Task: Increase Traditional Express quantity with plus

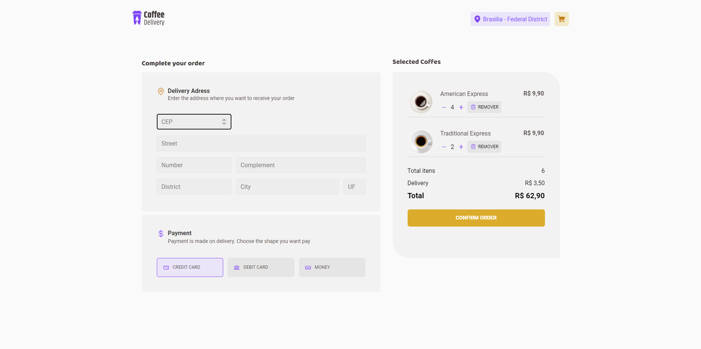Action: pos(461,147)
